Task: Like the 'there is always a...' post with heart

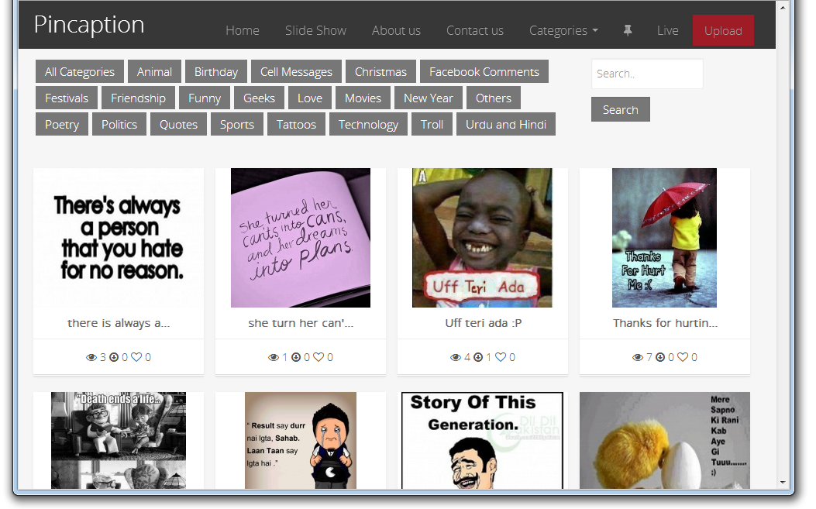Action: click(136, 358)
